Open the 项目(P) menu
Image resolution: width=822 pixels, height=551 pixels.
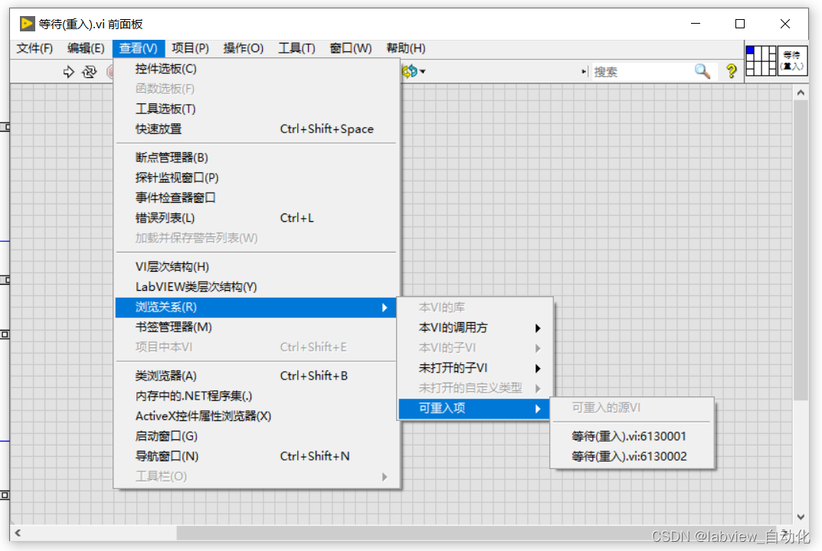pos(190,48)
